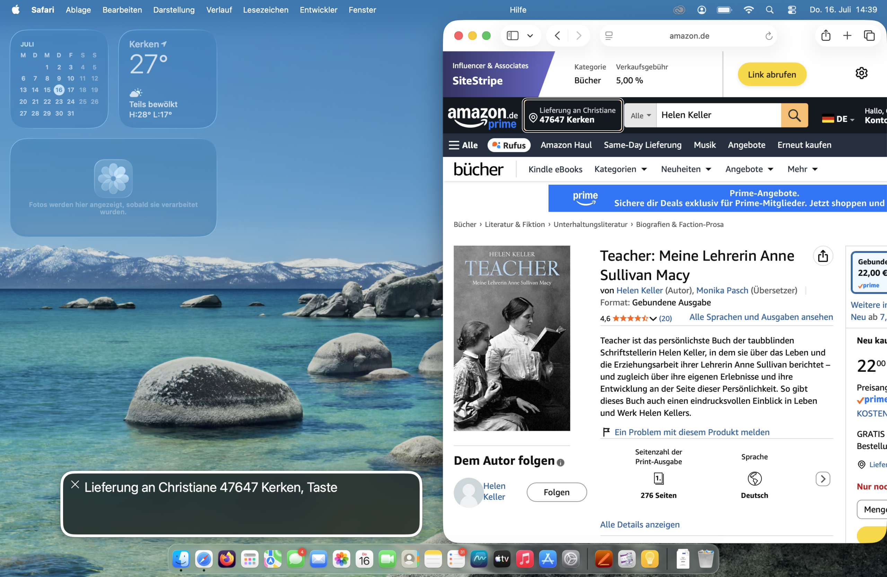
Task: Click the info icon beside Dem Autor folgen
Action: (560, 463)
